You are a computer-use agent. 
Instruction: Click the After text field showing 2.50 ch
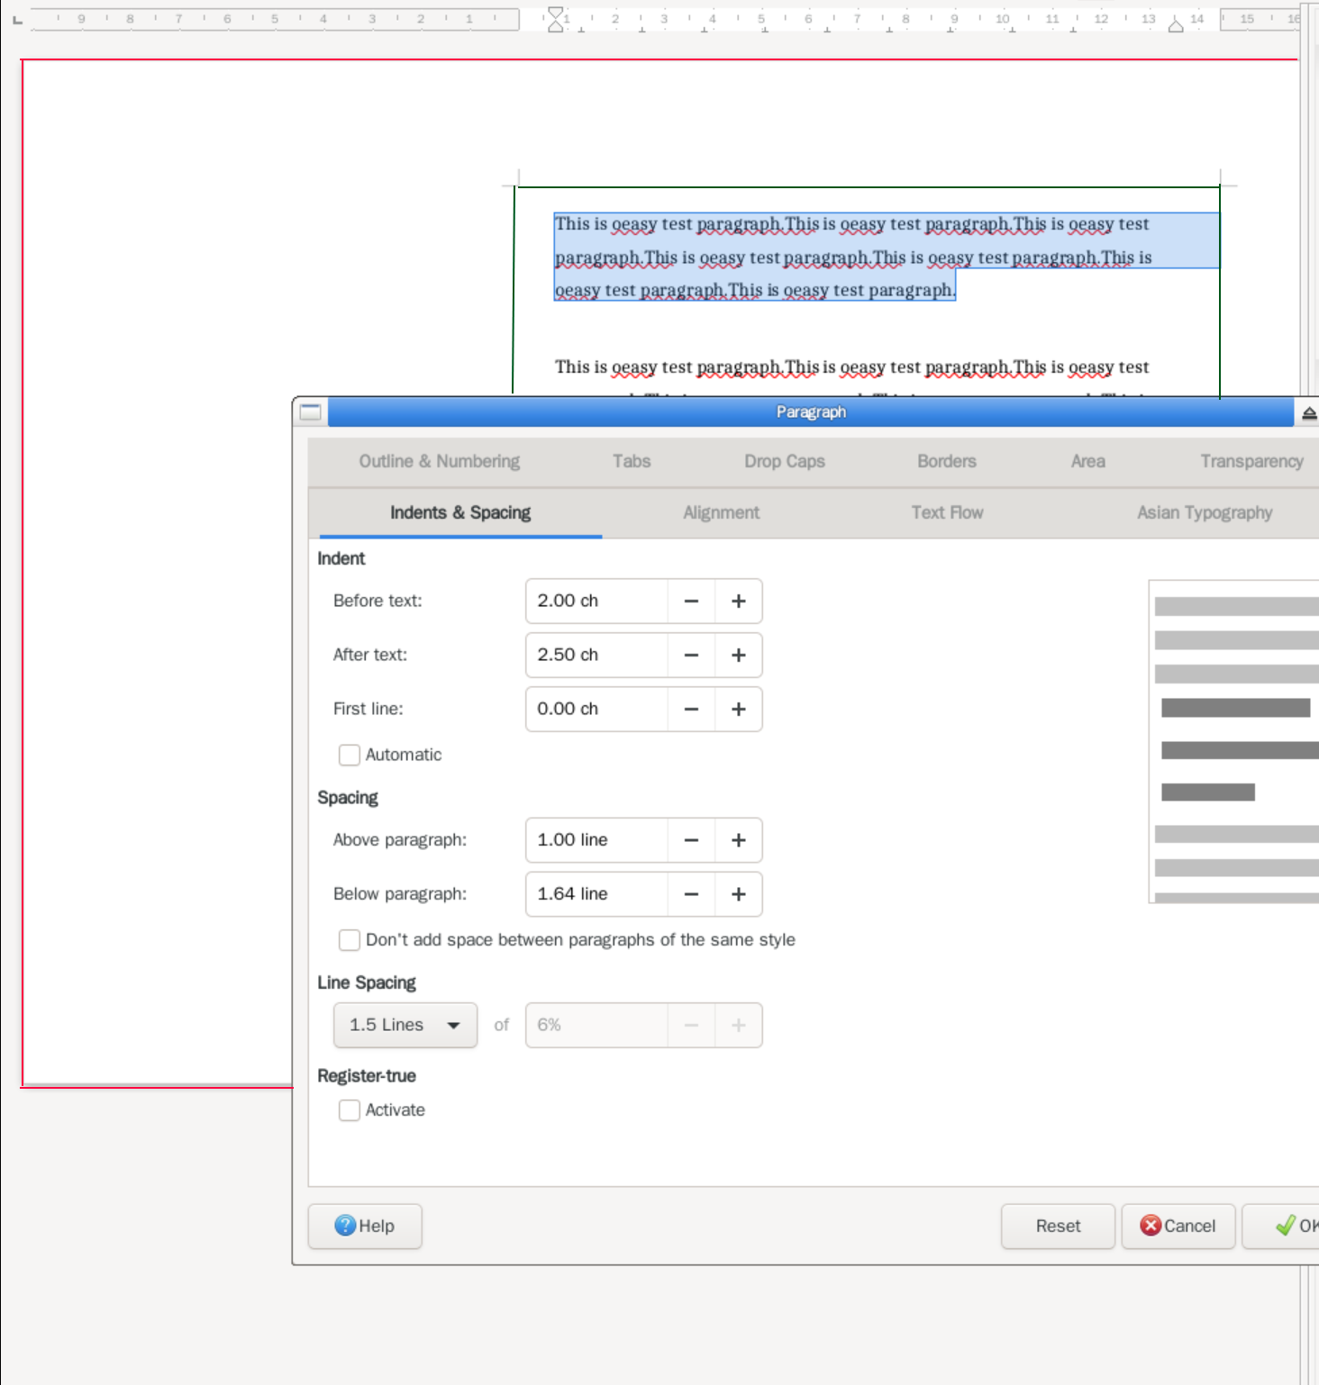596,655
